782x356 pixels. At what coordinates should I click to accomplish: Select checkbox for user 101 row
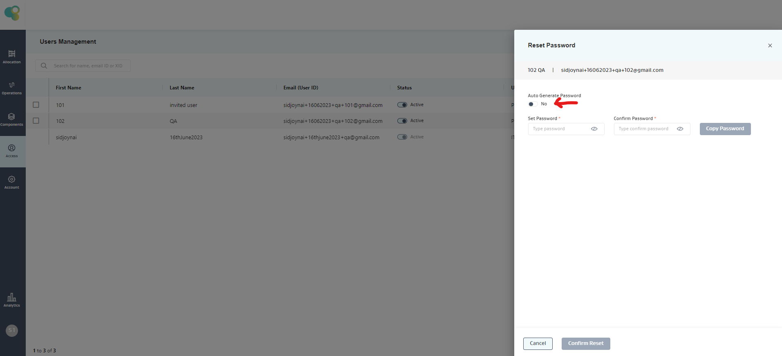(36, 105)
